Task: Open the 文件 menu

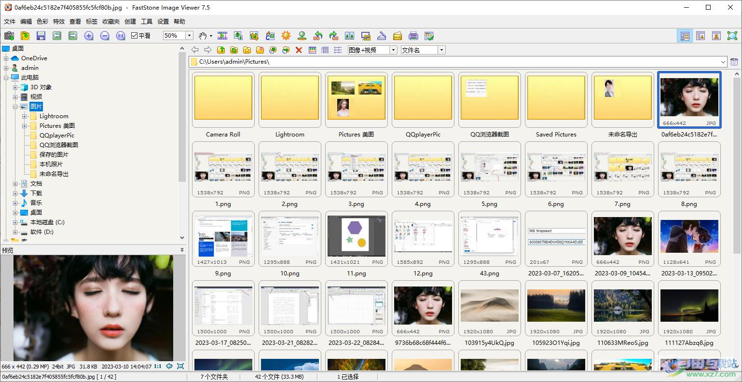Action: [x=10, y=22]
